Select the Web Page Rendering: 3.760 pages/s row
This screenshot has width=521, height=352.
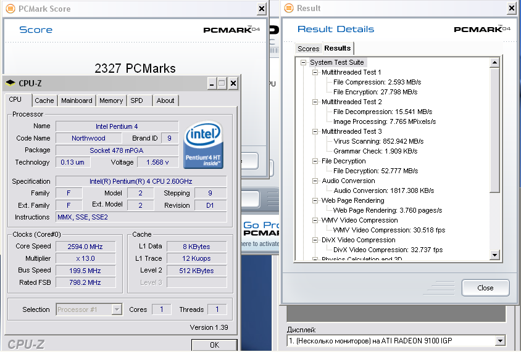pyautogui.click(x=388, y=211)
